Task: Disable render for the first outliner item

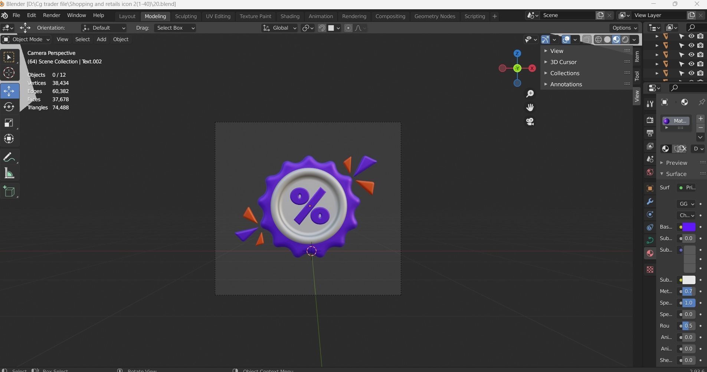Action: [x=700, y=36]
